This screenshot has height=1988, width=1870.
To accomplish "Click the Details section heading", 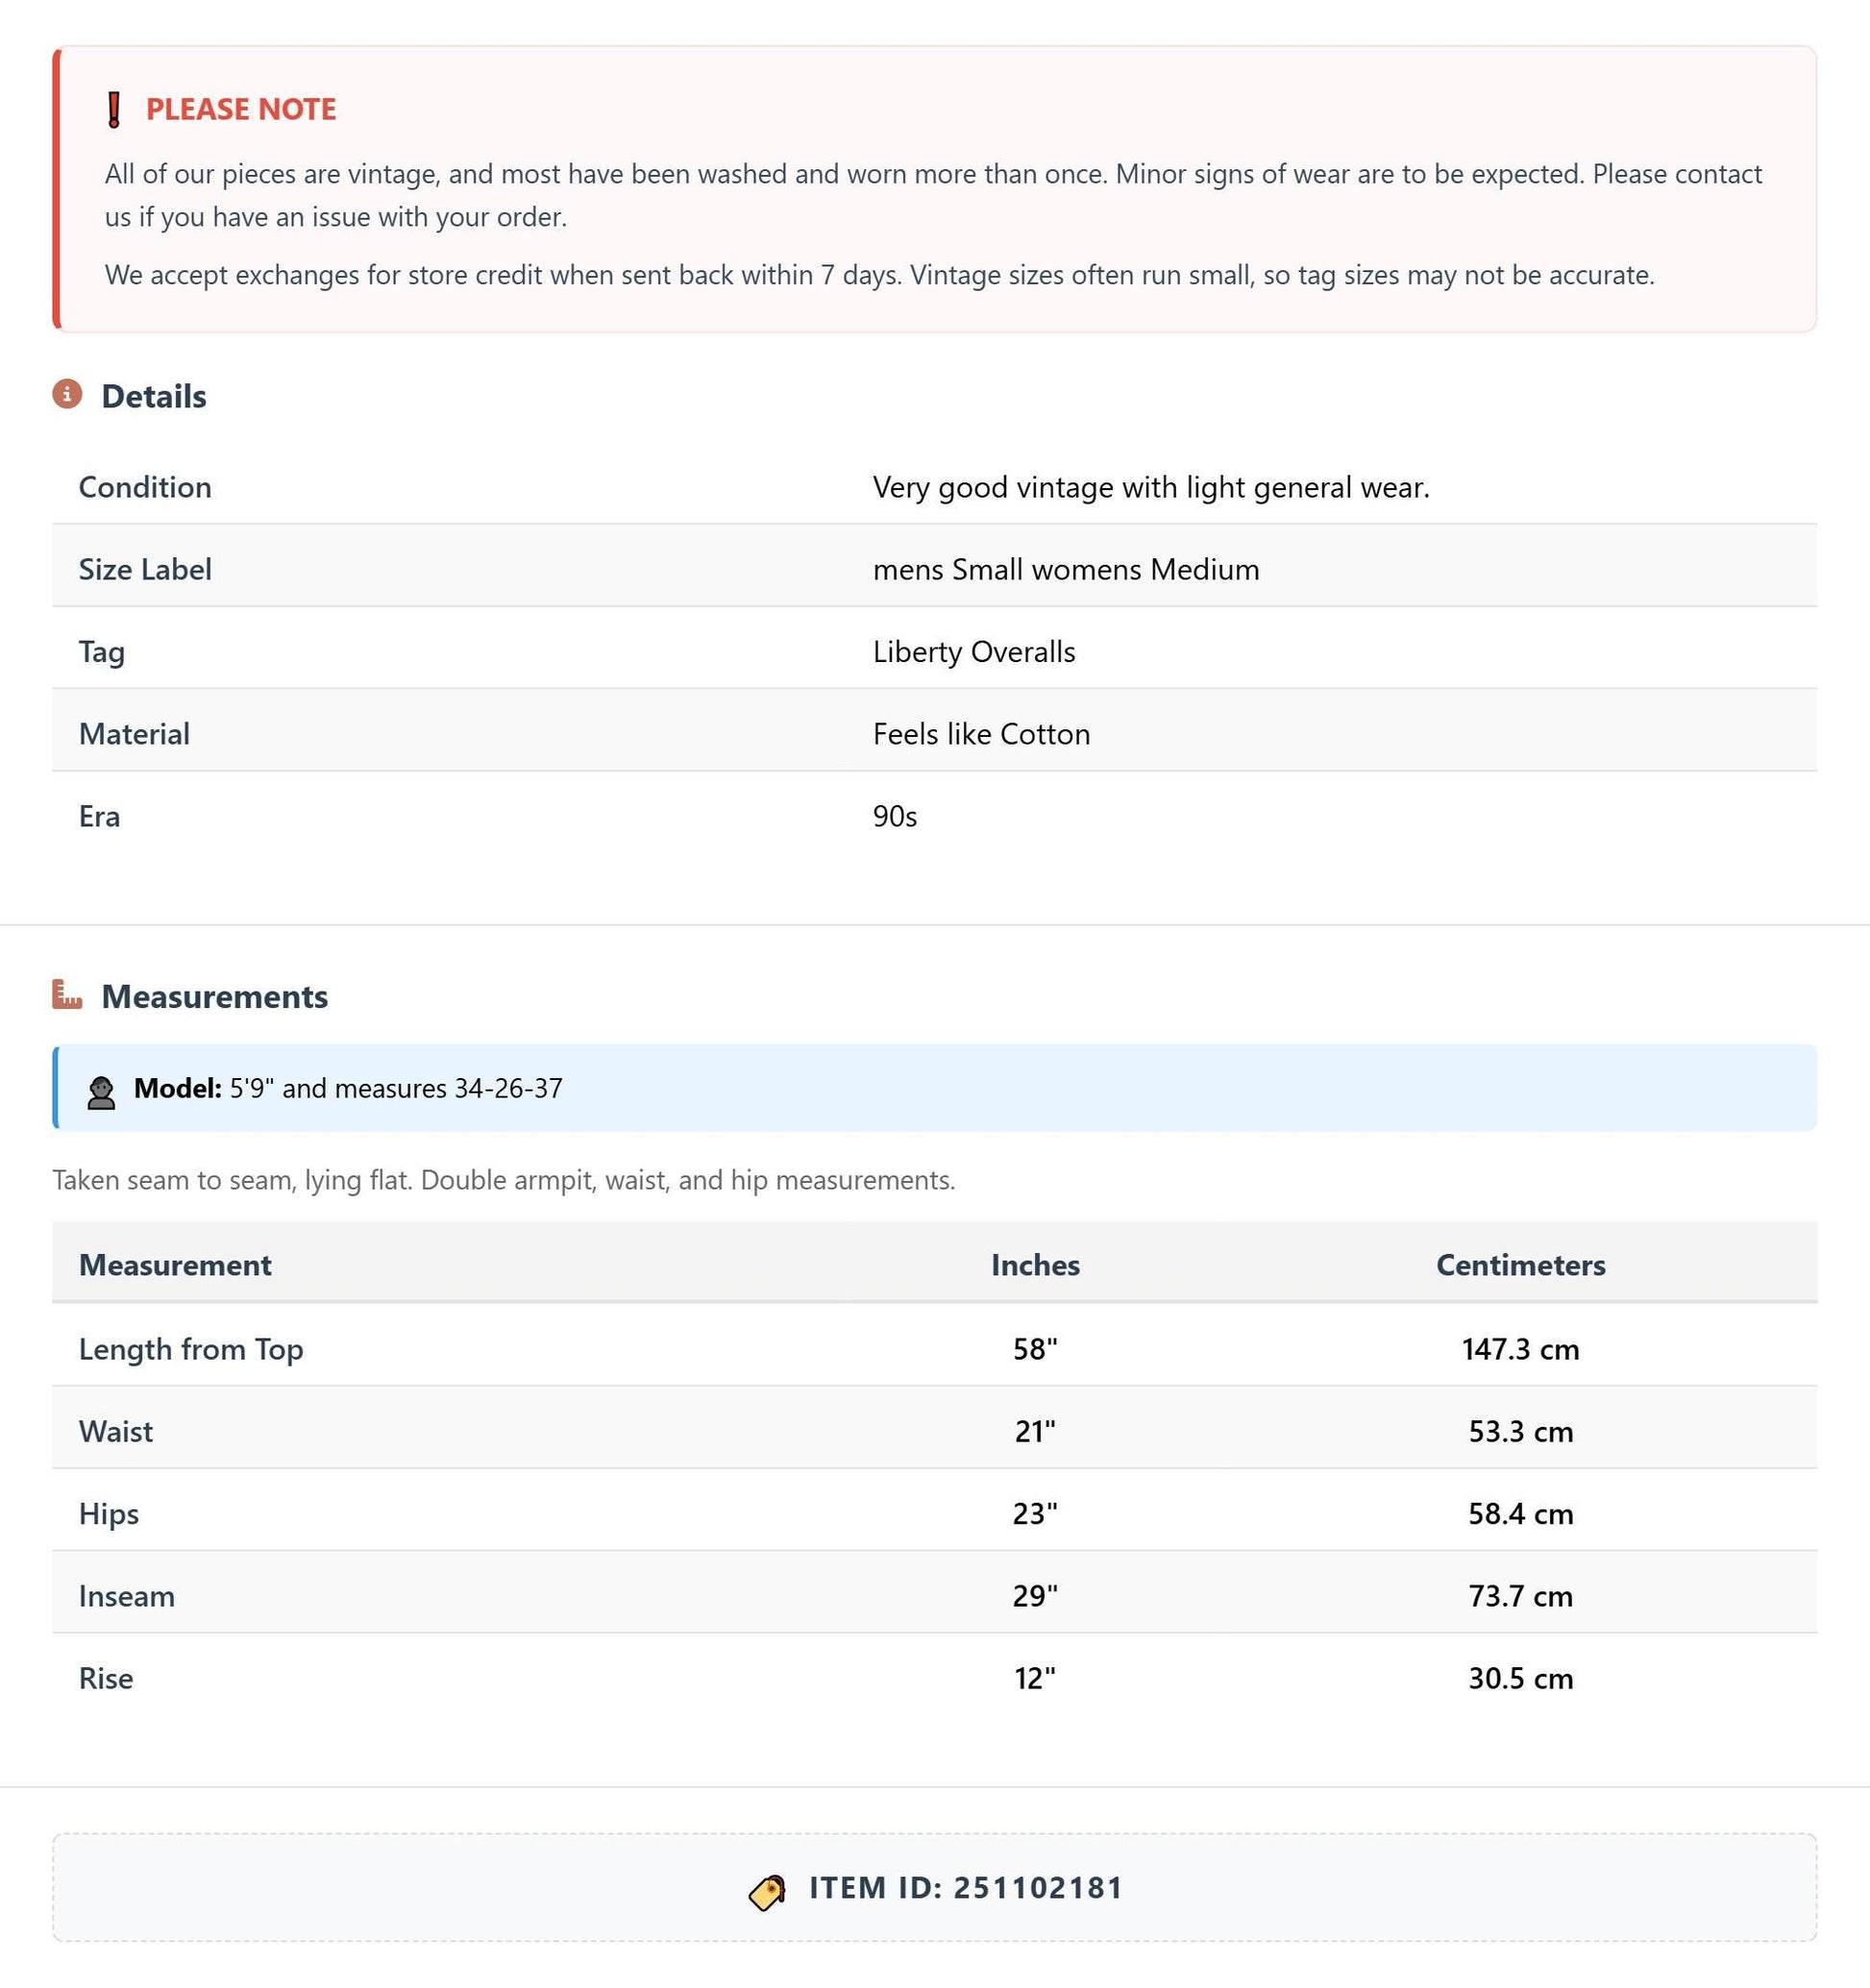I will (x=154, y=396).
